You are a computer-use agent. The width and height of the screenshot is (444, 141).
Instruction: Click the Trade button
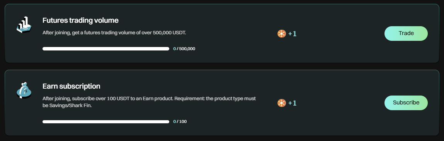point(406,34)
